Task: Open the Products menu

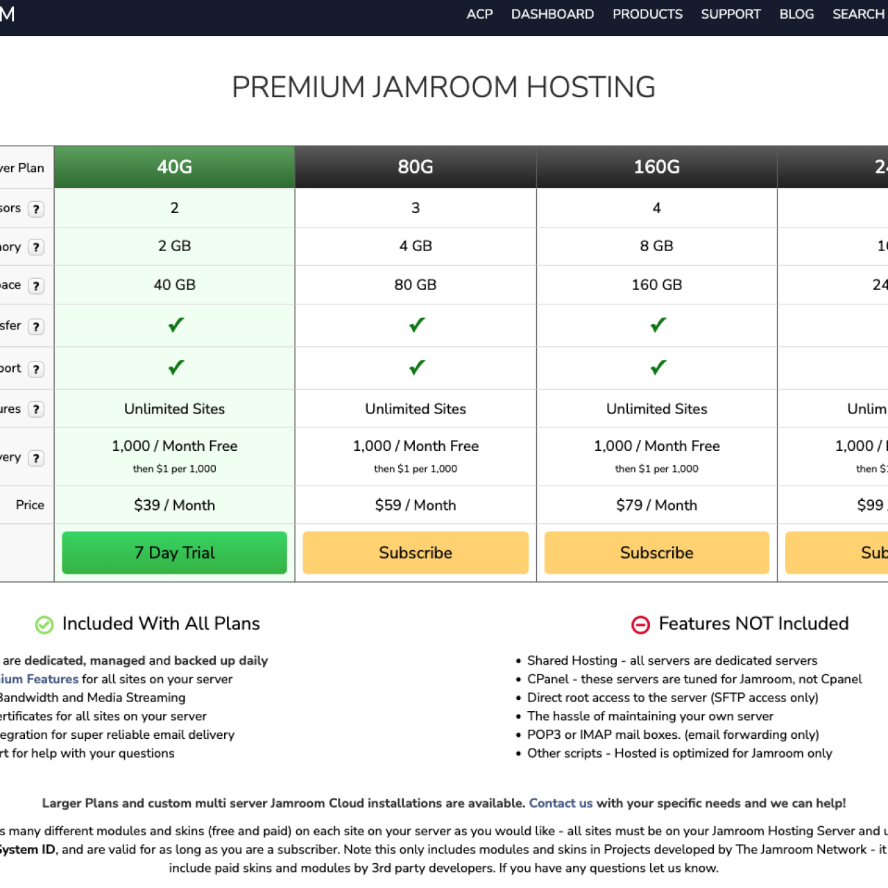Action: point(647,14)
